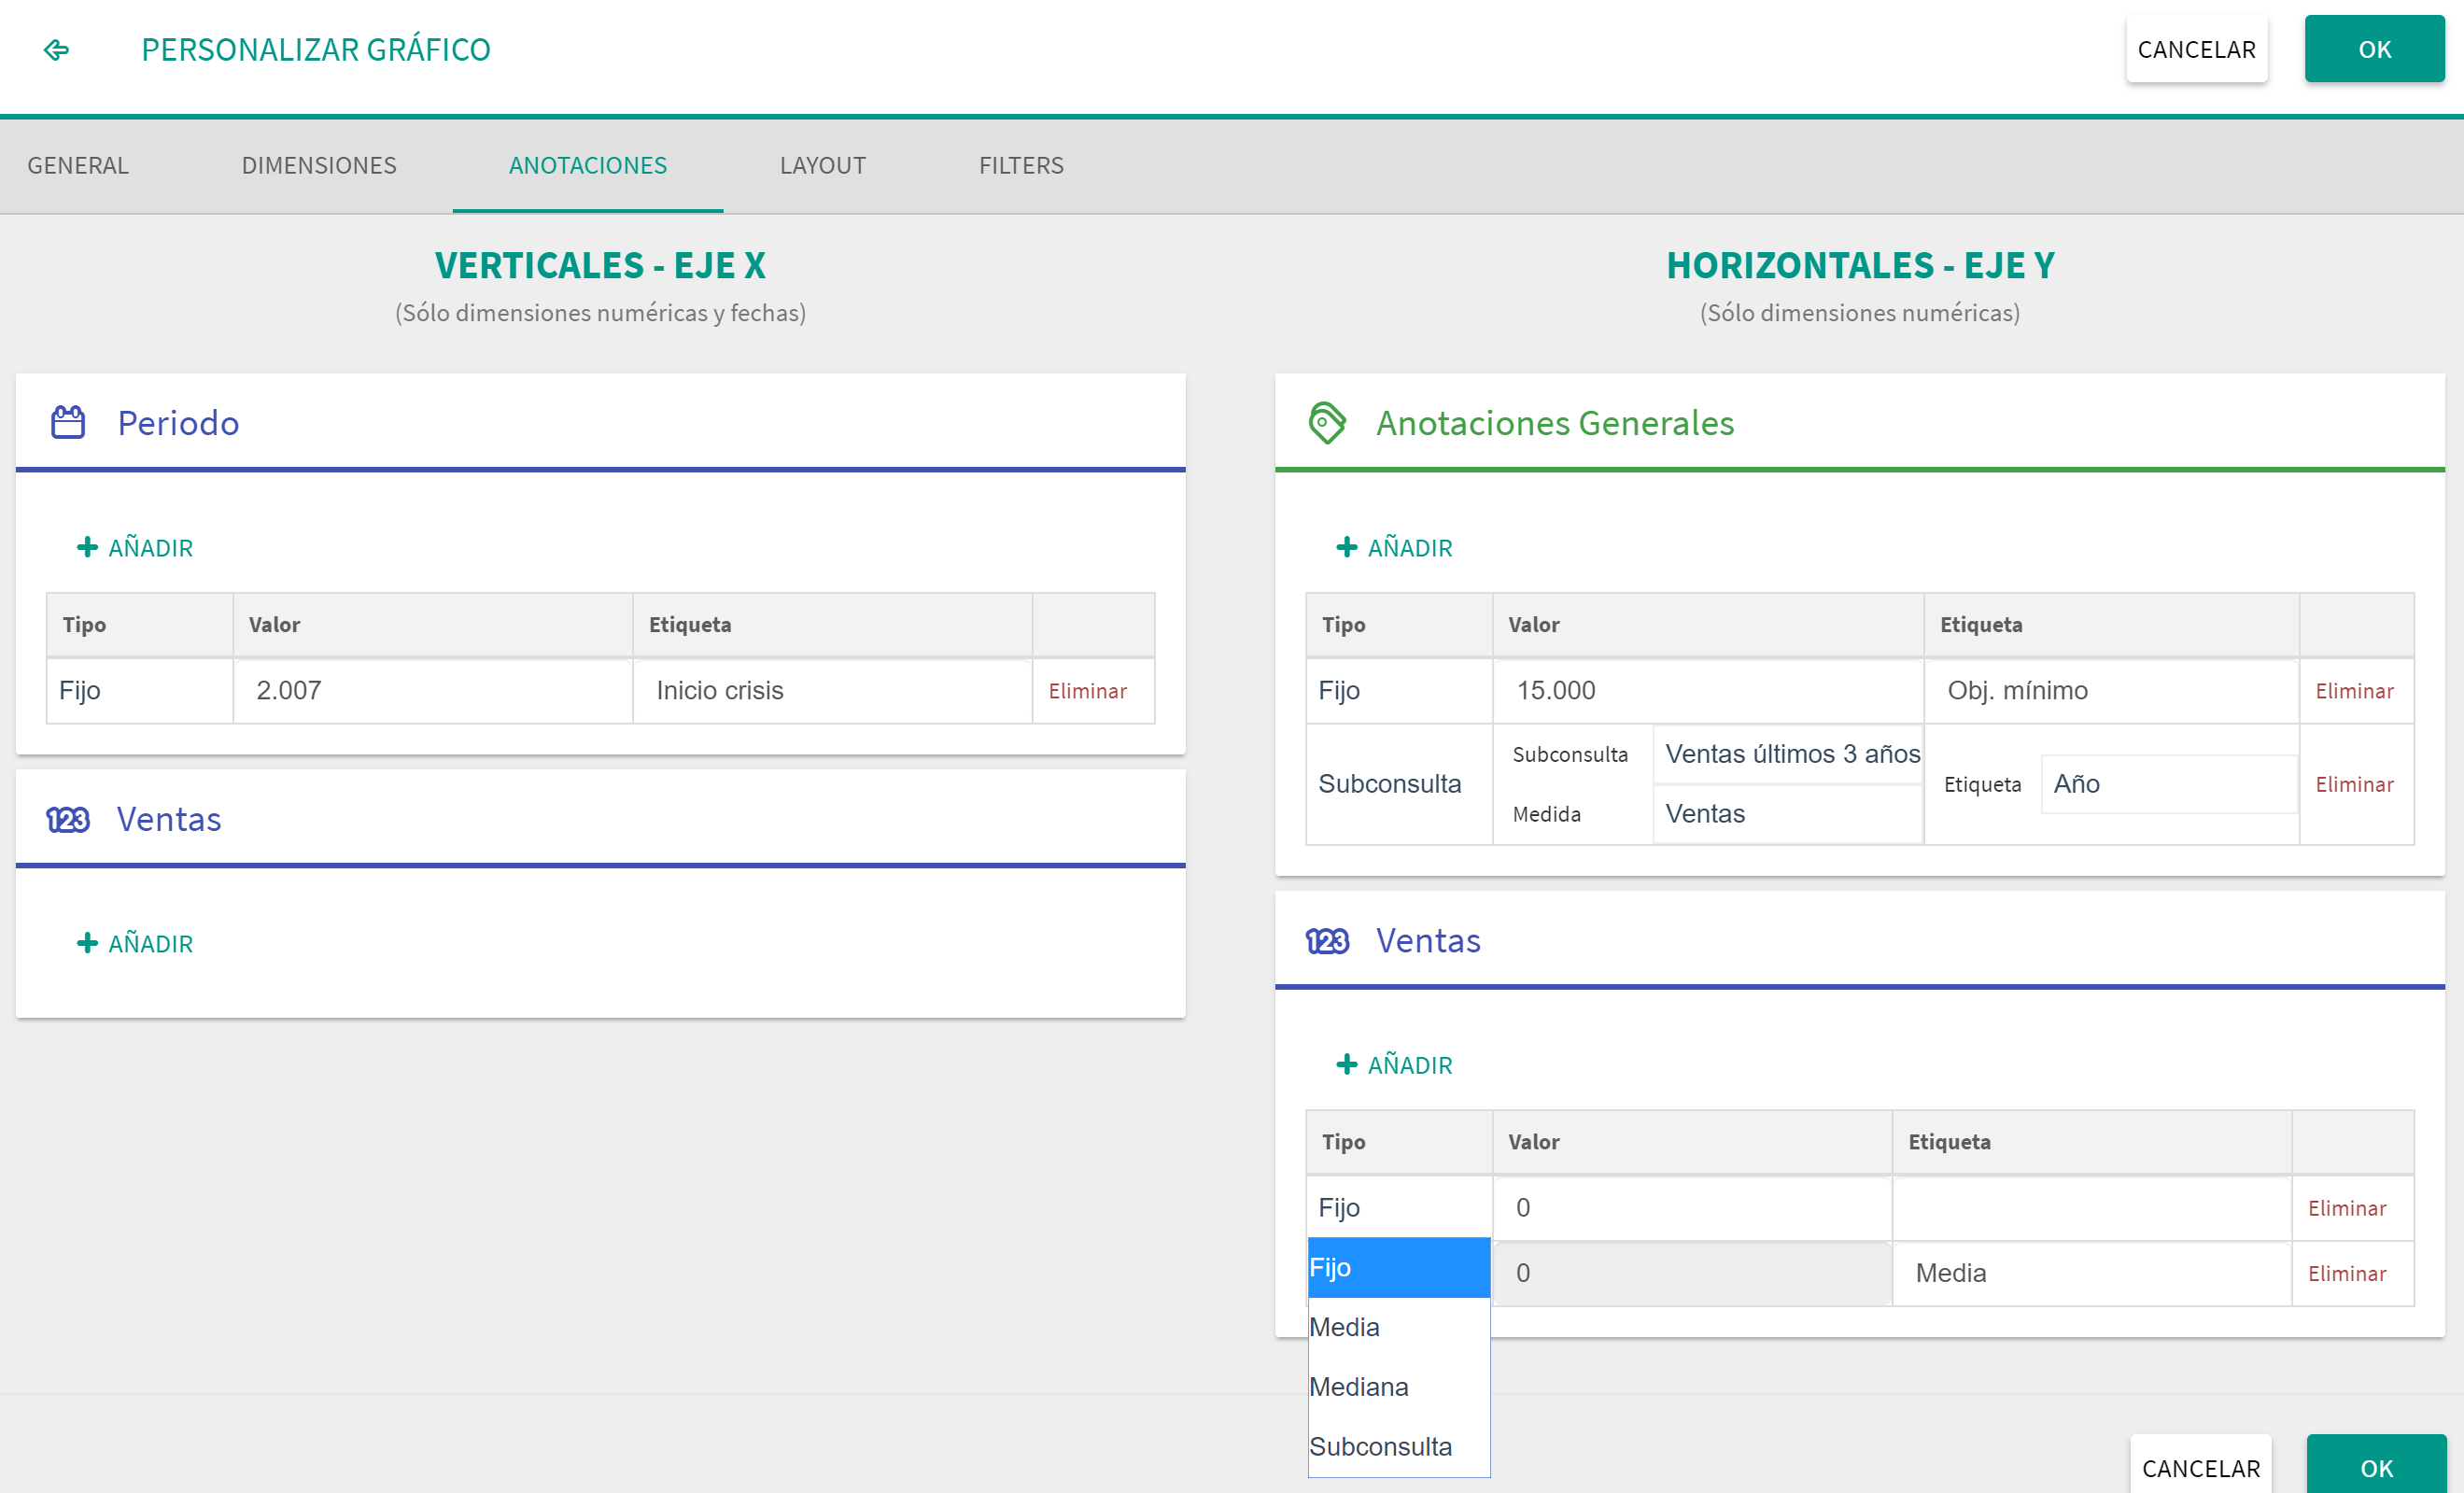The height and width of the screenshot is (1493, 2464).
Task: Click the Inicio crisis label field
Action: (x=832, y=690)
